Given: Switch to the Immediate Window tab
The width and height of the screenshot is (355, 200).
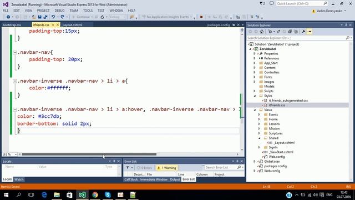Looking at the screenshot, I should [154, 179].
